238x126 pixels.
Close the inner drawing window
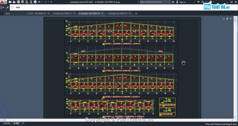[231, 19]
